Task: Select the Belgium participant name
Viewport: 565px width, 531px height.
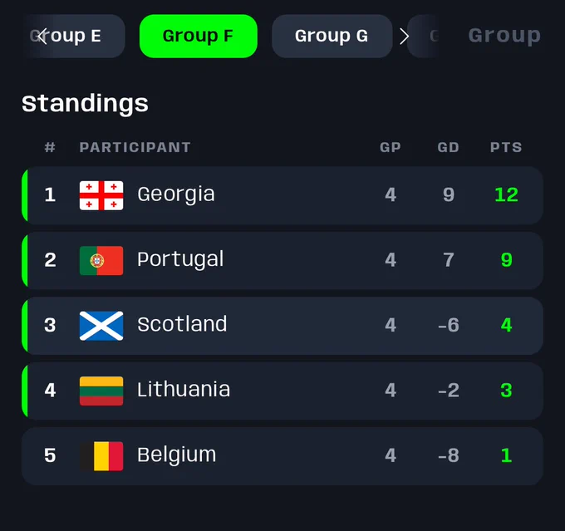Action: (176, 455)
